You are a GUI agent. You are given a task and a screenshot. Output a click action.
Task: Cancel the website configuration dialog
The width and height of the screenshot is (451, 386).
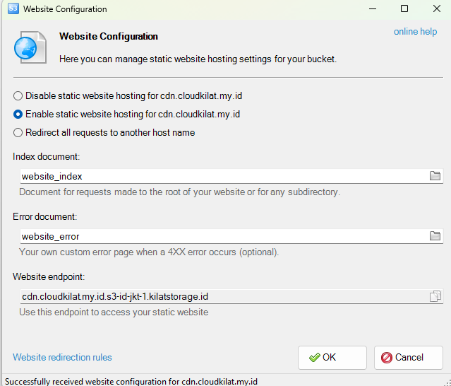point(408,358)
